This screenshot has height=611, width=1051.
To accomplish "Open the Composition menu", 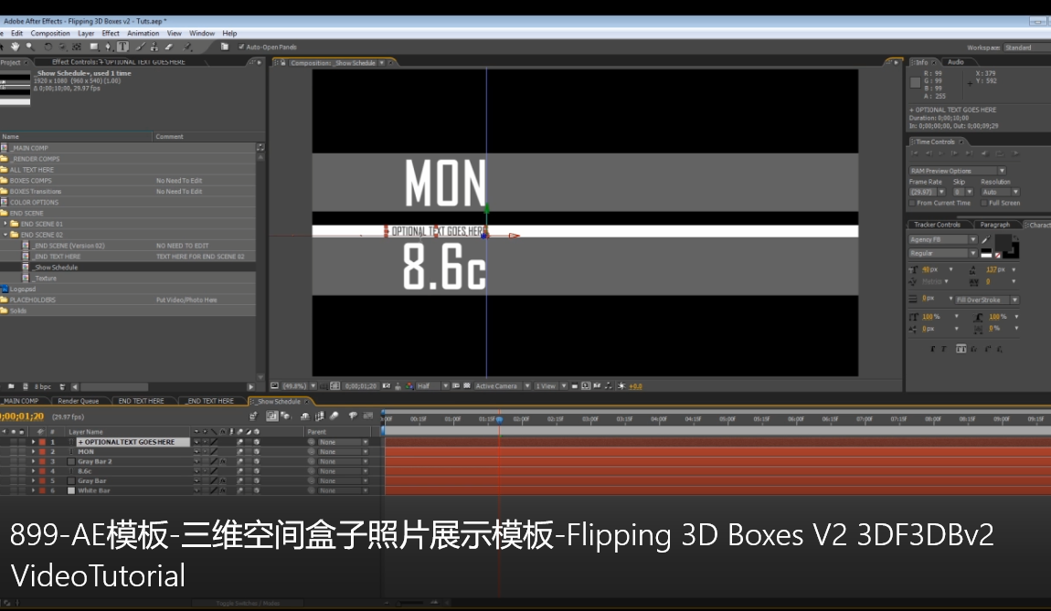I will [x=50, y=34].
